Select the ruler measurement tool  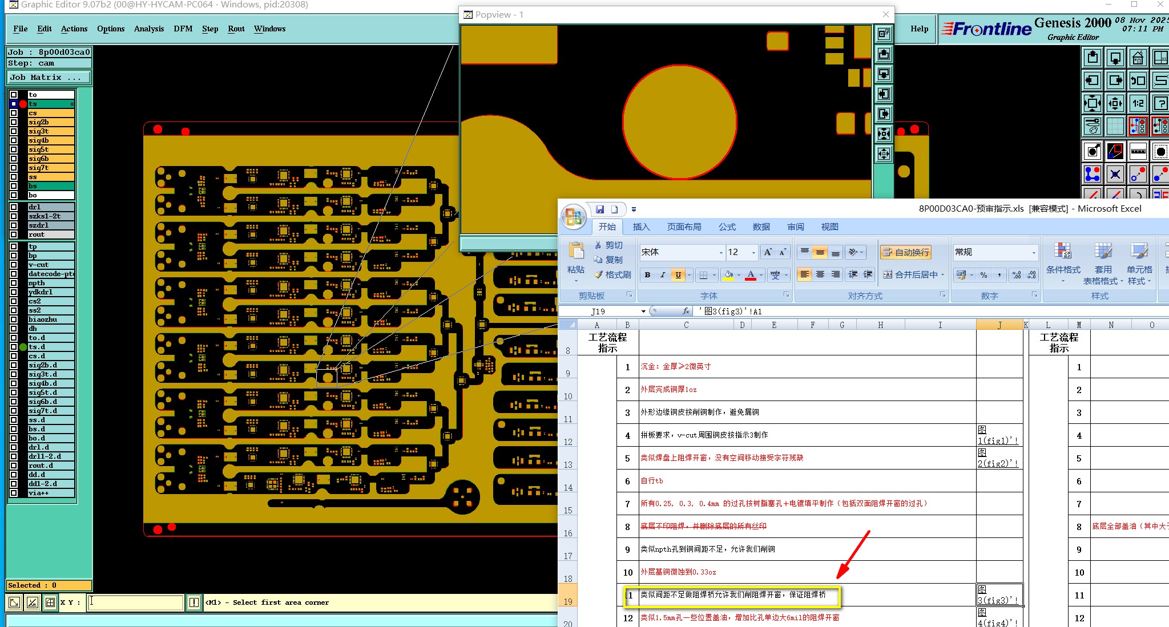(1138, 151)
